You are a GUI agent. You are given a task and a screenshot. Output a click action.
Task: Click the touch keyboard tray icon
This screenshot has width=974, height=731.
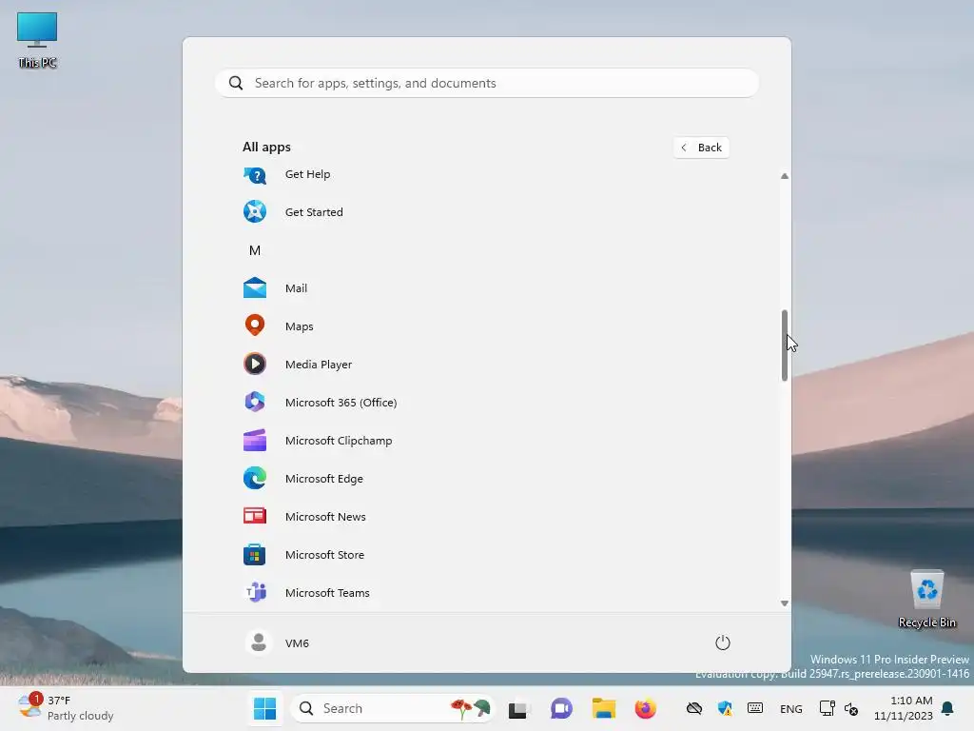[x=754, y=708]
